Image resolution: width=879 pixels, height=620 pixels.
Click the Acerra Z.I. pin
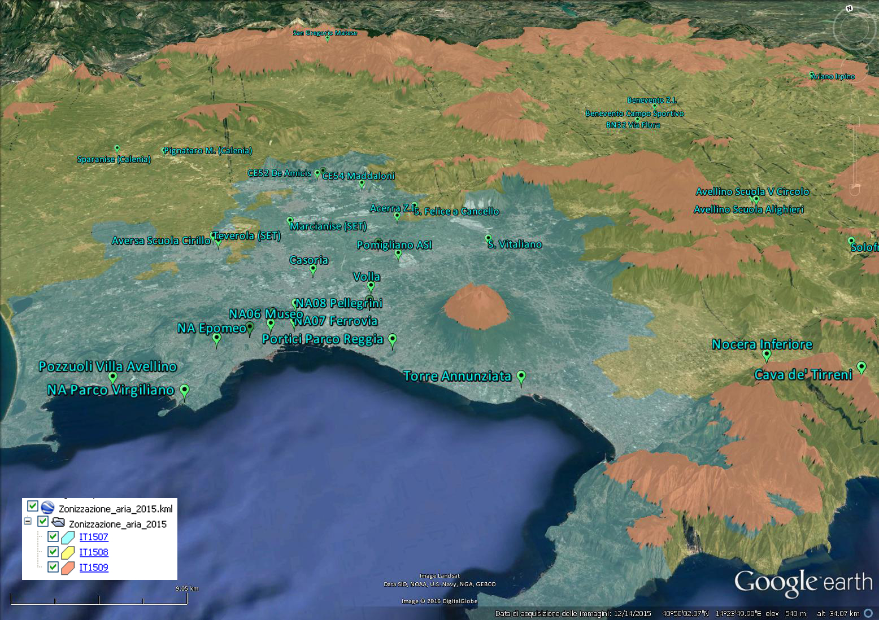[397, 217]
